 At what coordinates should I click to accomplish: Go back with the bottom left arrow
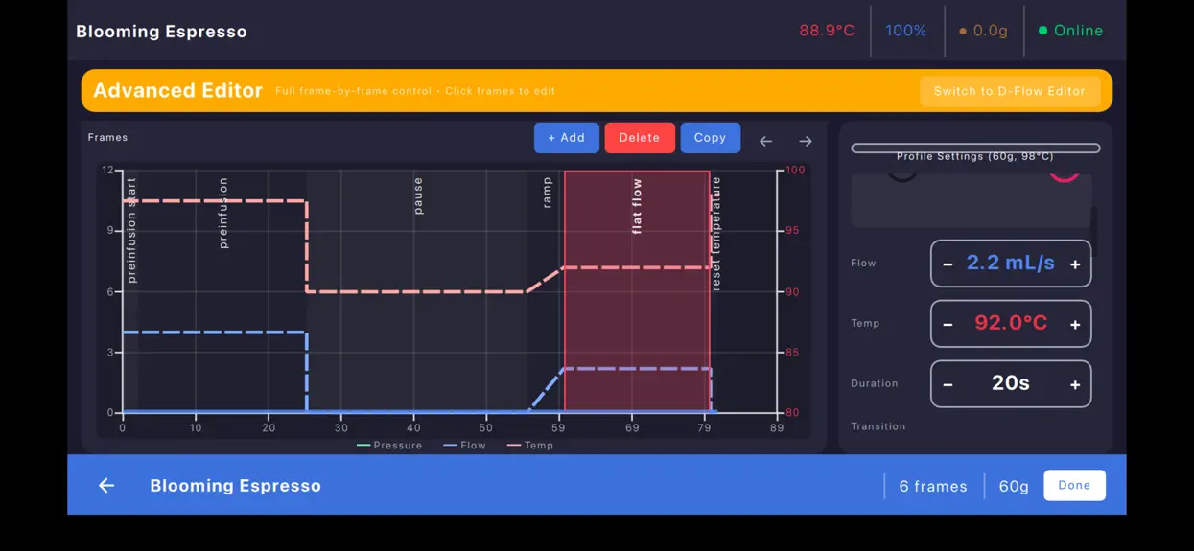106,486
